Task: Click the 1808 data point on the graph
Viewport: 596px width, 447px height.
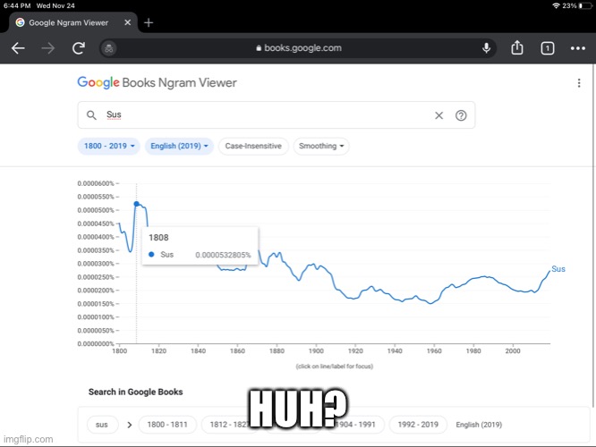Action: tap(136, 204)
